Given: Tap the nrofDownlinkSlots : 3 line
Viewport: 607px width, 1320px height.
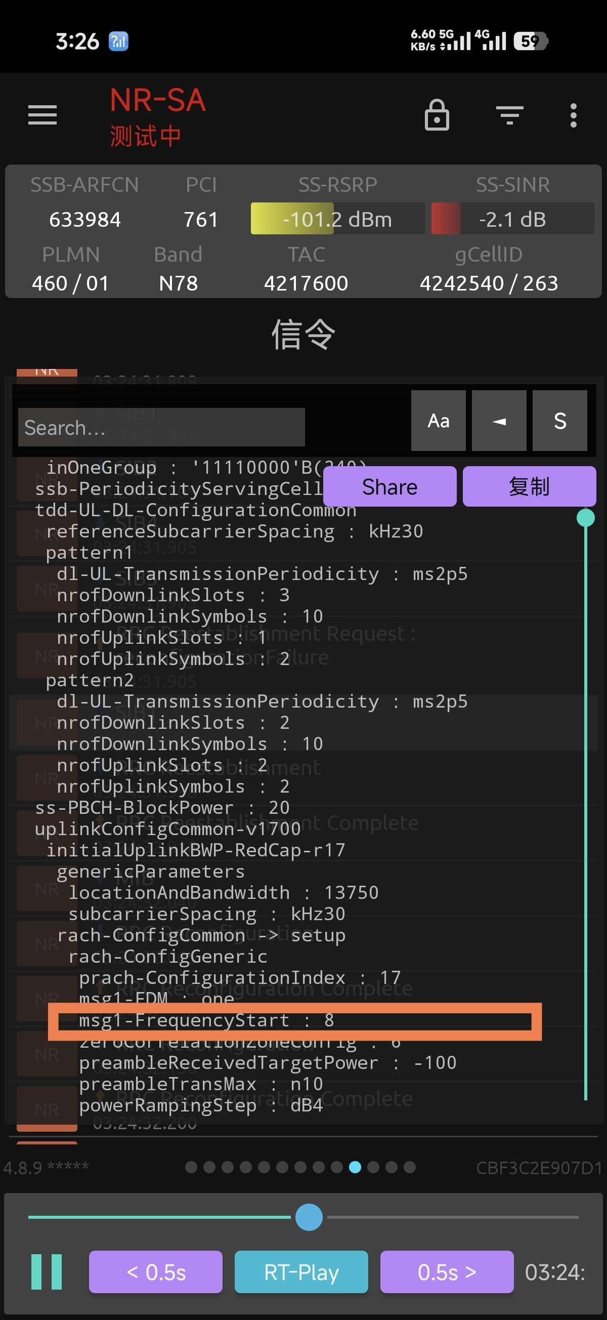Looking at the screenshot, I should click(x=173, y=595).
